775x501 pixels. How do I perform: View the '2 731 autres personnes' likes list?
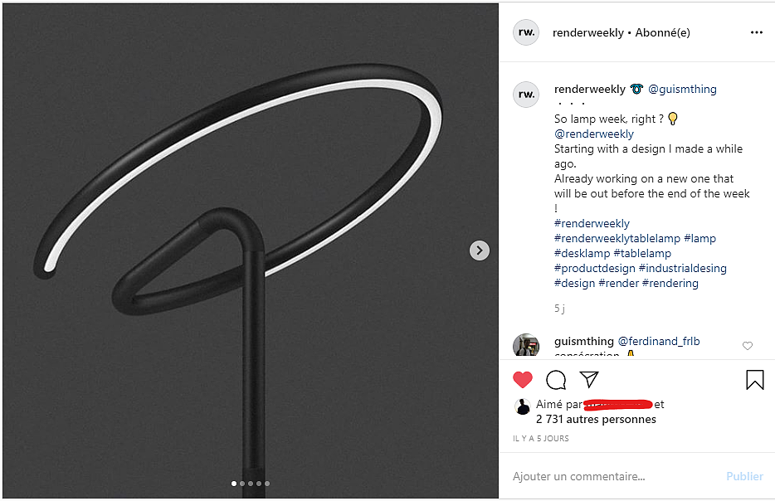point(596,419)
